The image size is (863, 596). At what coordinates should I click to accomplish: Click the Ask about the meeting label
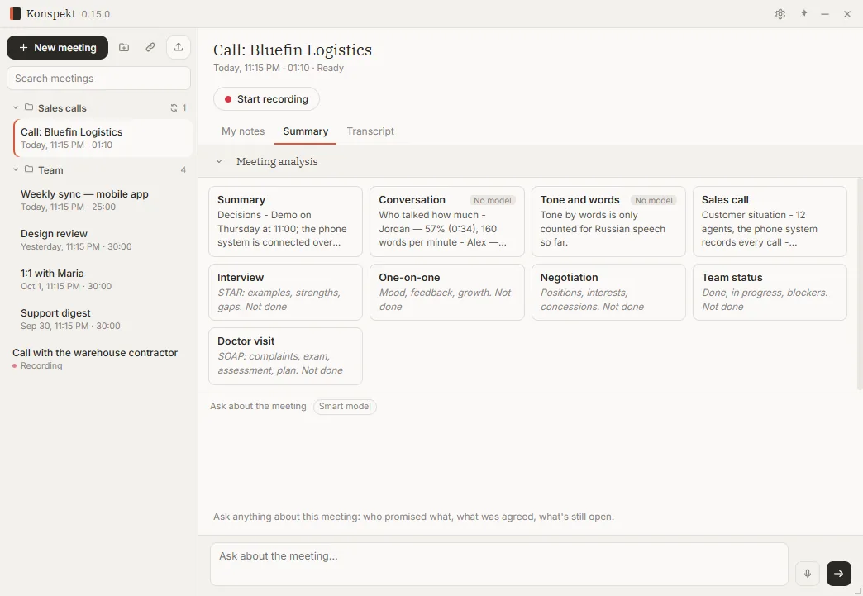258,406
